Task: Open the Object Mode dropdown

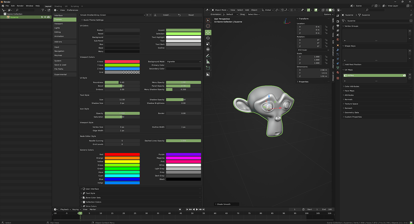Action: point(220,10)
